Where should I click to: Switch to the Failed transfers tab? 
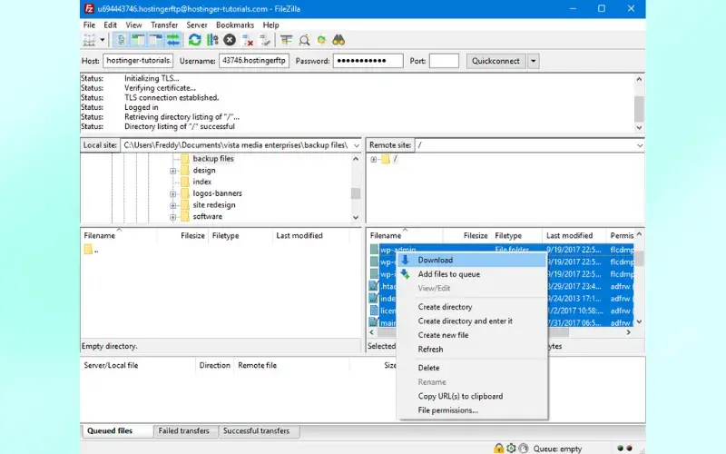184,430
